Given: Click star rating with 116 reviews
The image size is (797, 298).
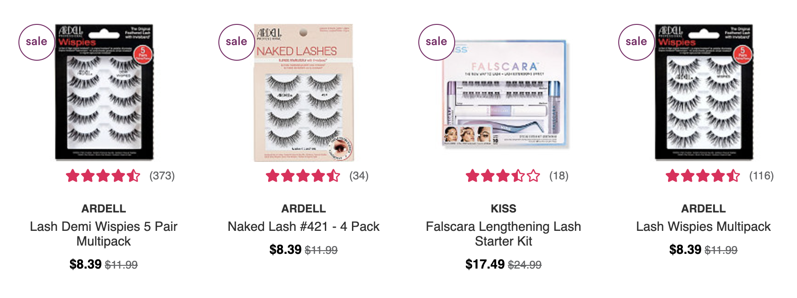Looking at the screenshot, I should coord(703,176).
